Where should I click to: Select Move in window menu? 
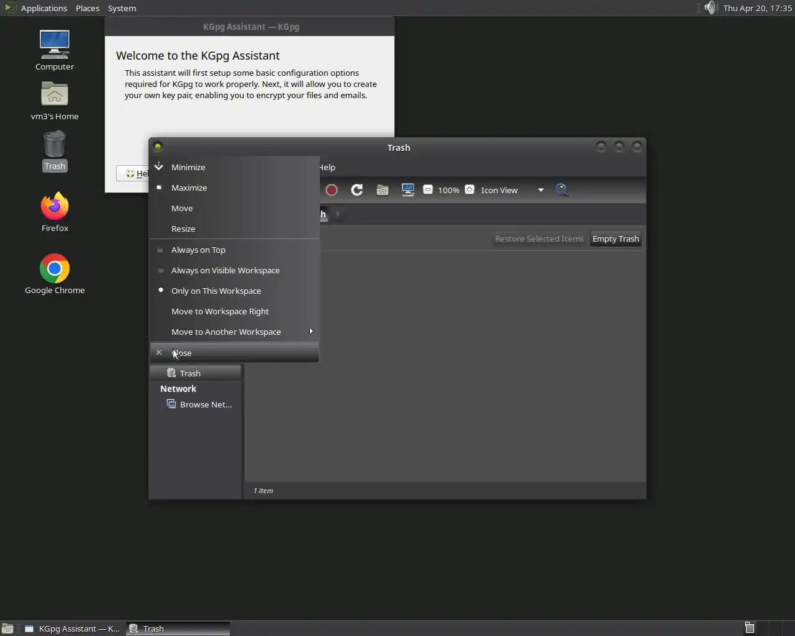tap(235, 208)
